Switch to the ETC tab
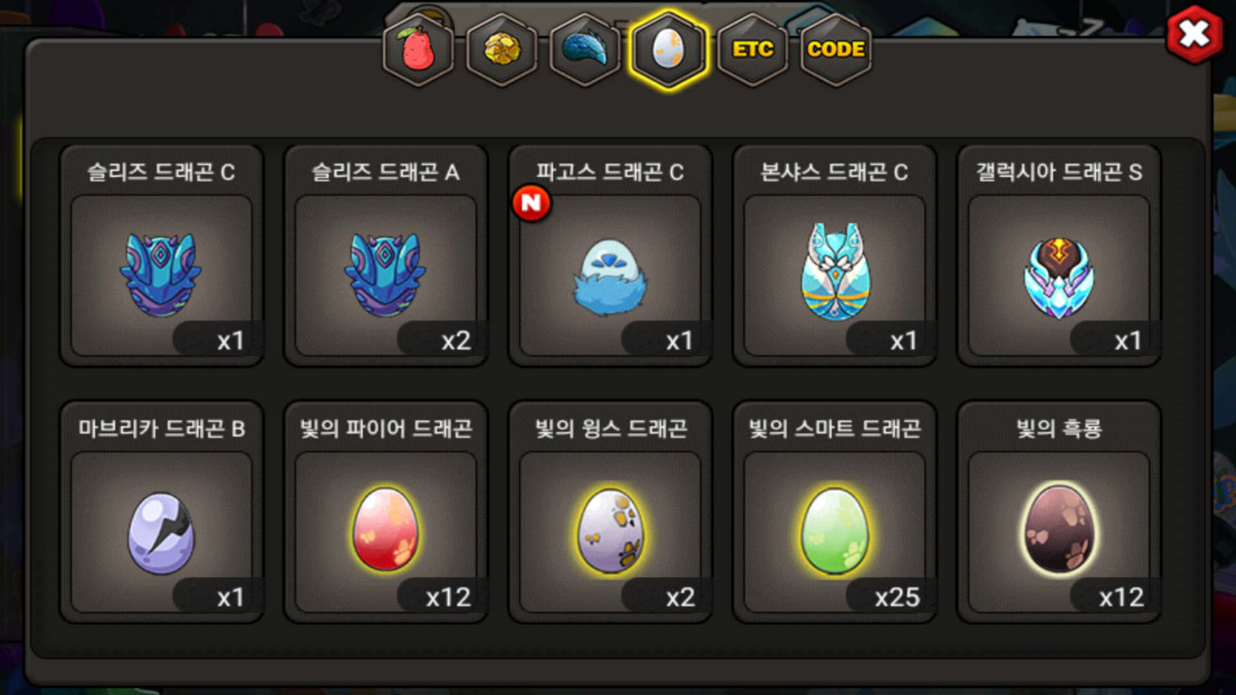This screenshot has width=1236, height=695. tap(753, 50)
